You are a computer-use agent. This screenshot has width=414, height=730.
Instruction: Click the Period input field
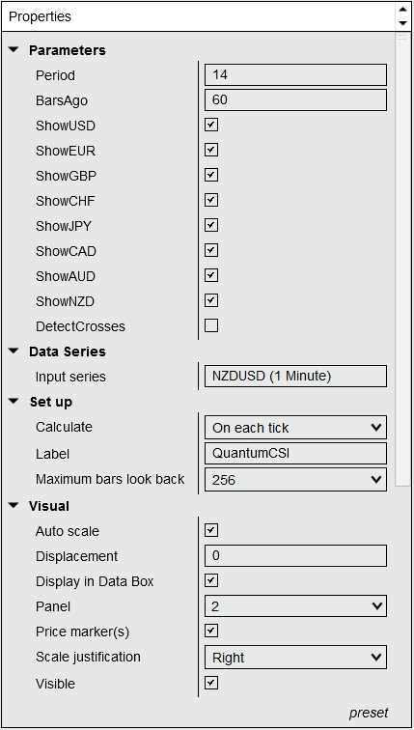[x=295, y=75]
